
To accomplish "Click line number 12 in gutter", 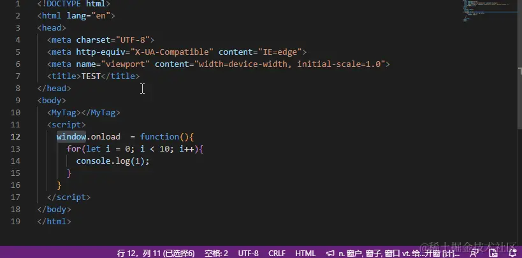I will coord(15,137).
